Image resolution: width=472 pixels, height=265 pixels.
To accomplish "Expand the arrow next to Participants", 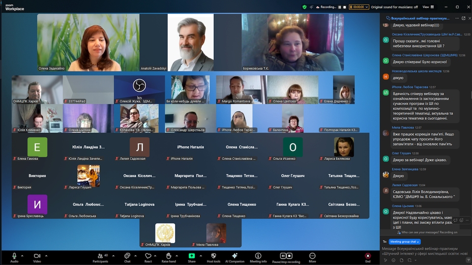I will [x=113, y=256].
